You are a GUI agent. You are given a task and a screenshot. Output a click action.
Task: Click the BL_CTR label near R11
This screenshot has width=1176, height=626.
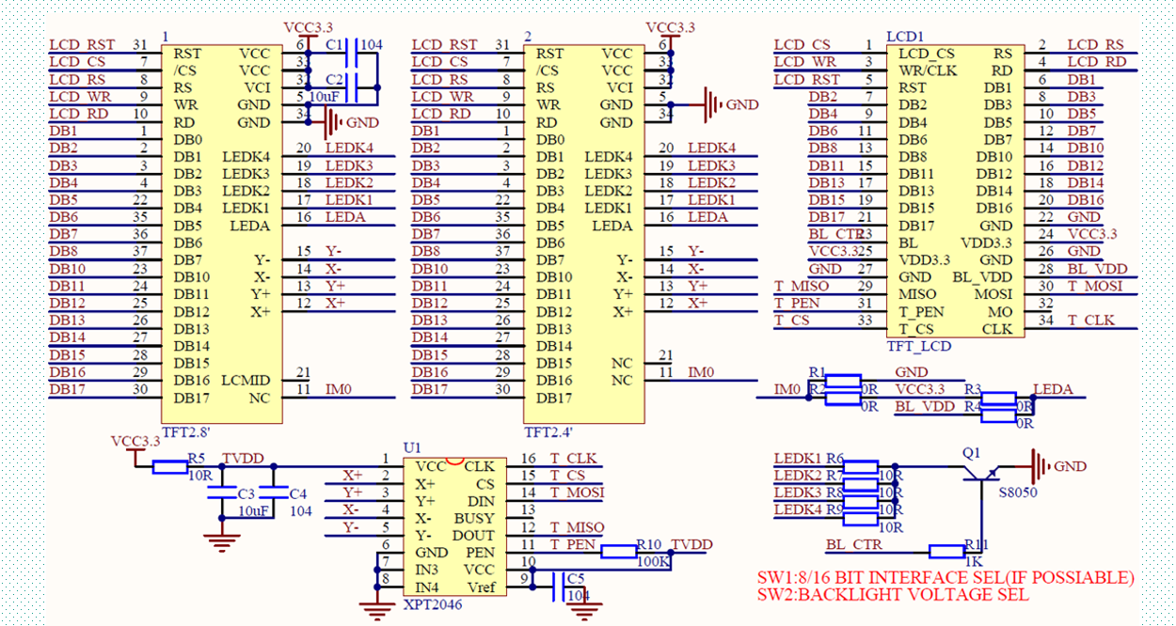[854, 544]
